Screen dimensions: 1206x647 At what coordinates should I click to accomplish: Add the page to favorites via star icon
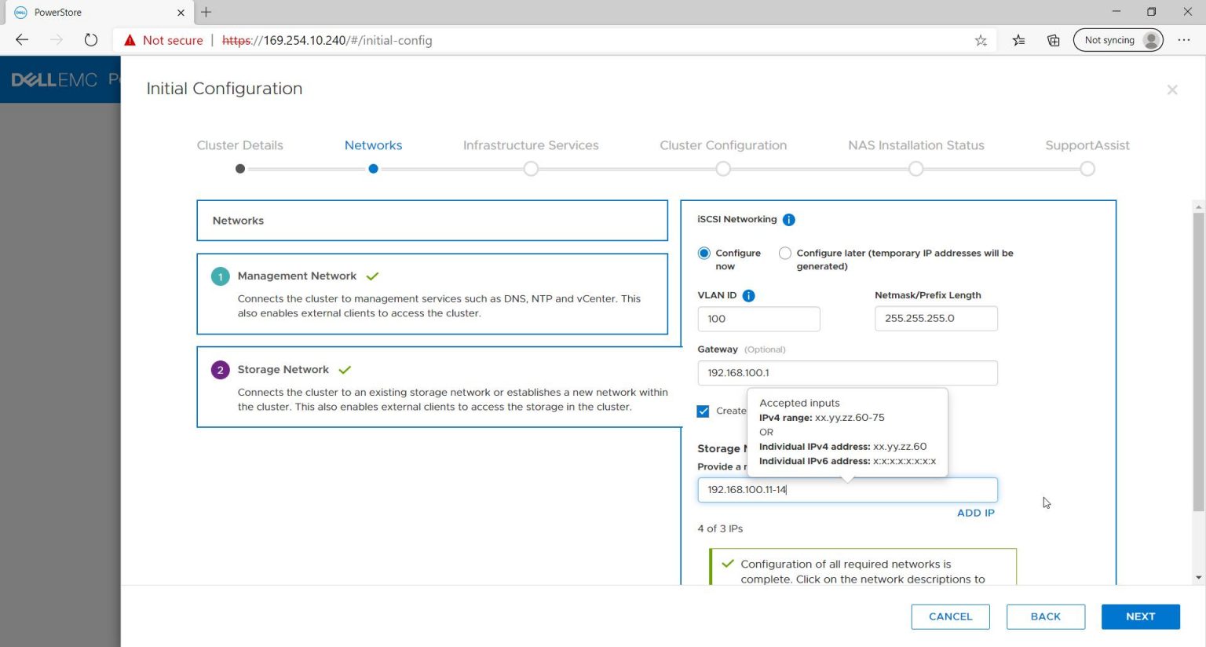pyautogui.click(x=980, y=40)
